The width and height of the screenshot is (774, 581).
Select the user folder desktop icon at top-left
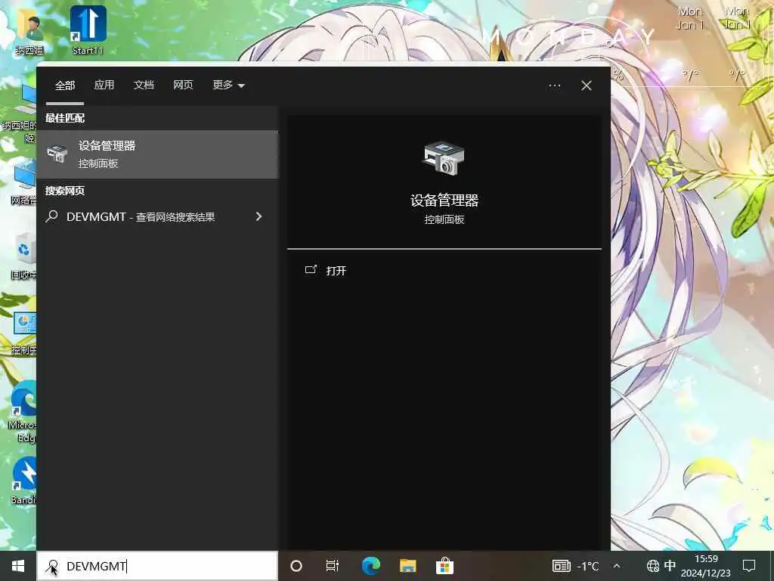tap(29, 33)
